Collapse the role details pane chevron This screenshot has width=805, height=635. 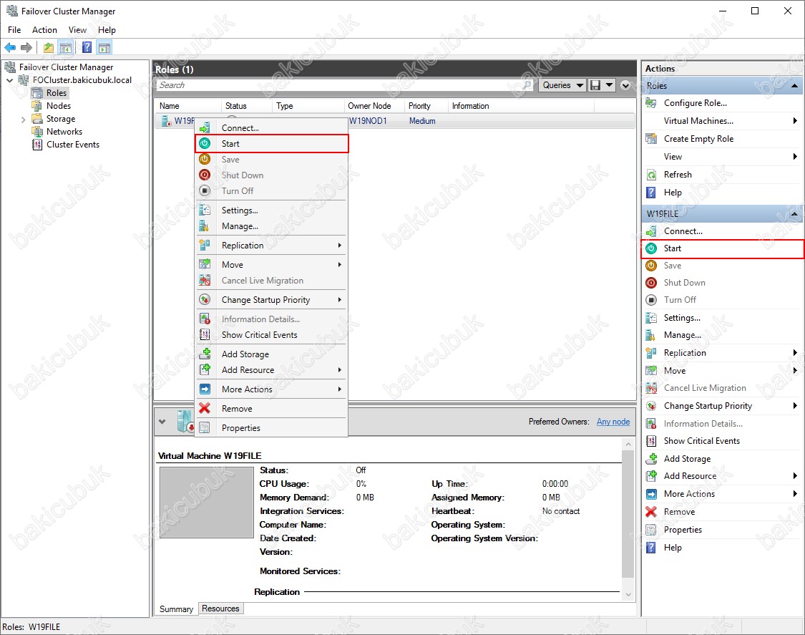click(x=162, y=422)
